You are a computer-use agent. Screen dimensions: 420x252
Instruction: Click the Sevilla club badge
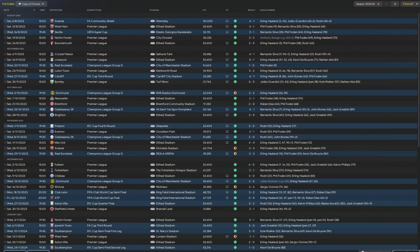52,32
